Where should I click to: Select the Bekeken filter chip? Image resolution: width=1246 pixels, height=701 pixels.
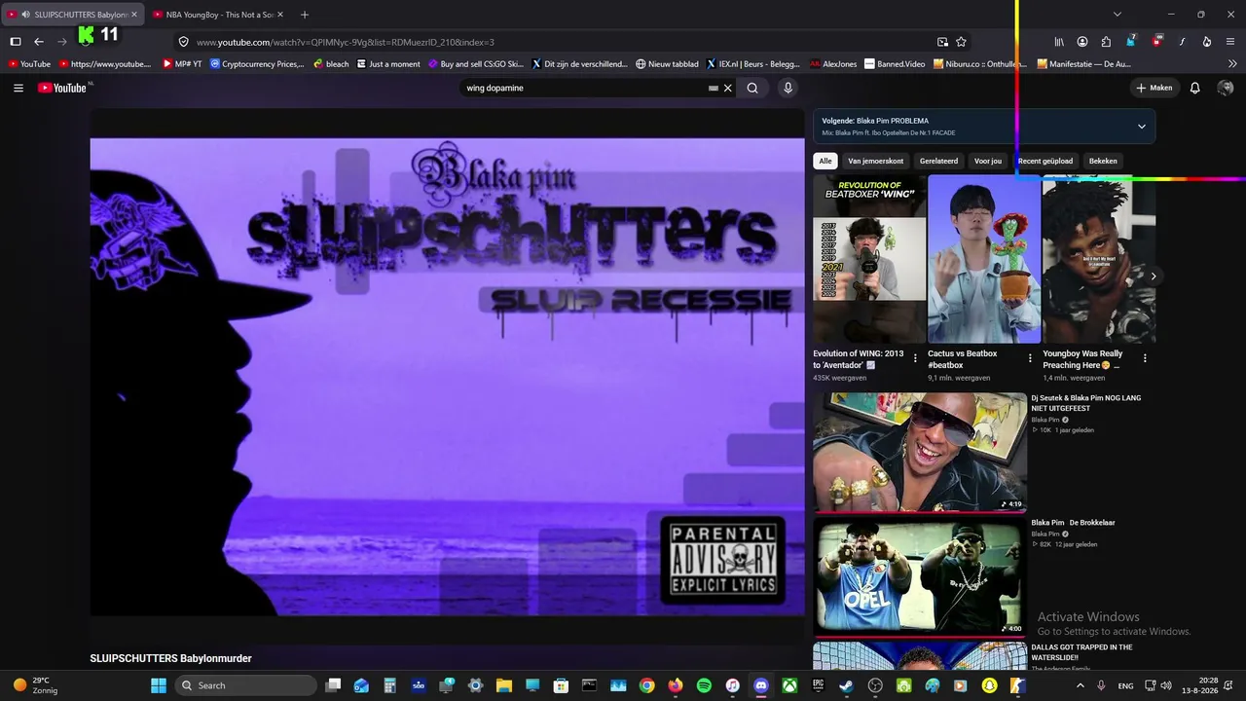[x=1103, y=161]
